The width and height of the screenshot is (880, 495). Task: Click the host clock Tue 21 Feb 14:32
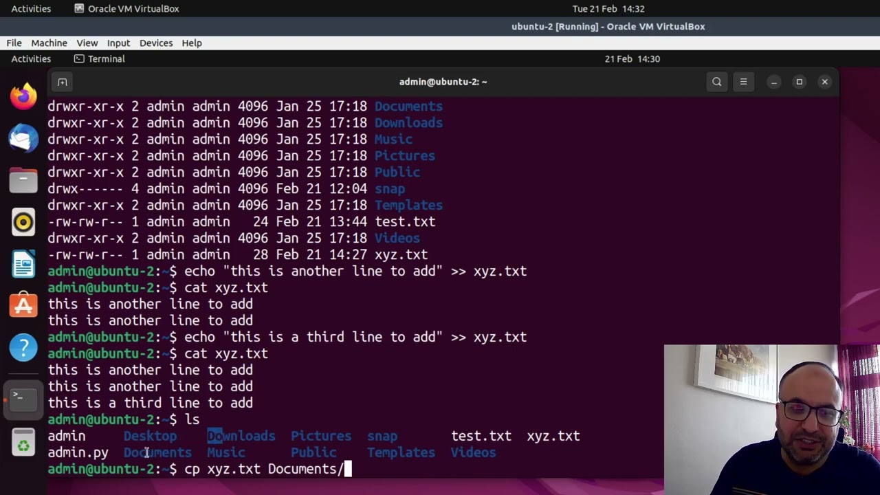(608, 8)
